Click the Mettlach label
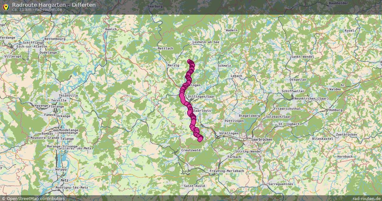The image size is (382, 201). click(x=165, y=48)
